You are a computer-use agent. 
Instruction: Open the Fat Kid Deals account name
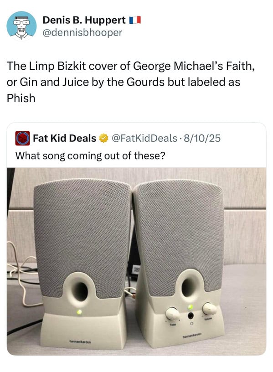click(x=65, y=138)
